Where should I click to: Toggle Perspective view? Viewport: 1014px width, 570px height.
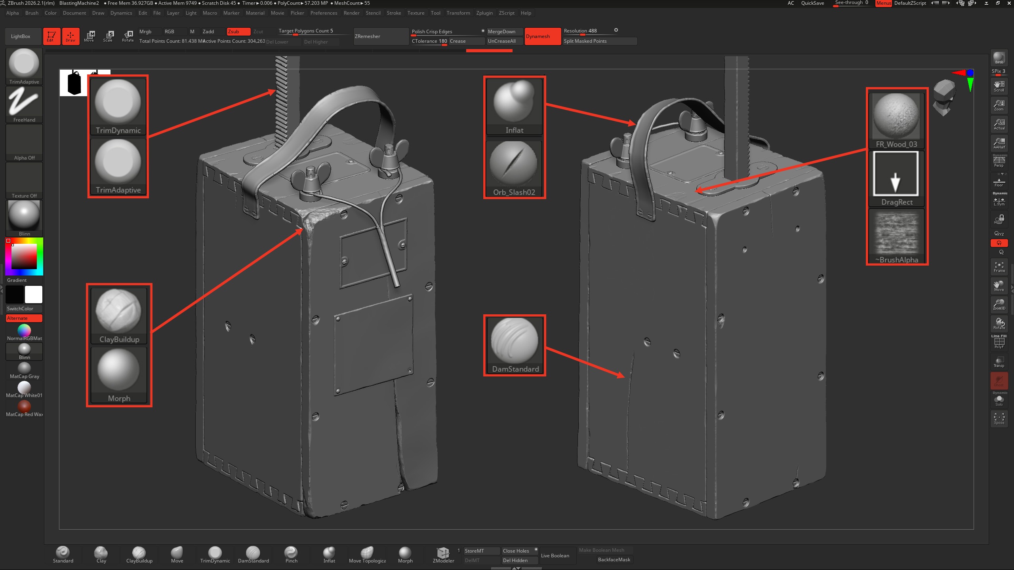pyautogui.click(x=999, y=161)
